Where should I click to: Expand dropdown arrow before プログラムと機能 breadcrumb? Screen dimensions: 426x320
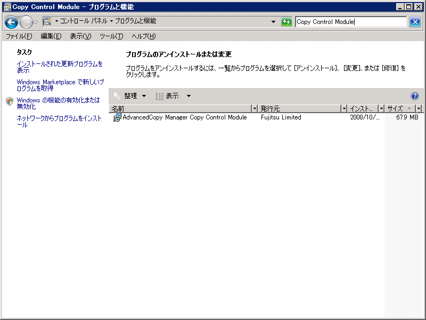[x=111, y=21]
